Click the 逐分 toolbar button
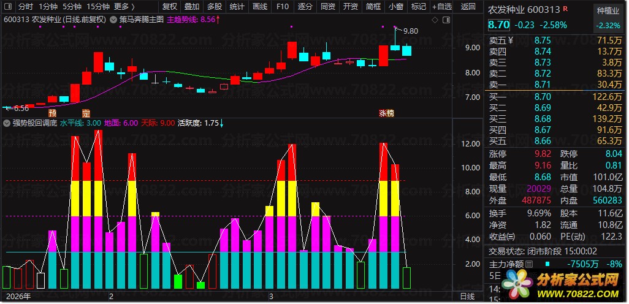The height and width of the screenshot is (304, 629). point(305,6)
